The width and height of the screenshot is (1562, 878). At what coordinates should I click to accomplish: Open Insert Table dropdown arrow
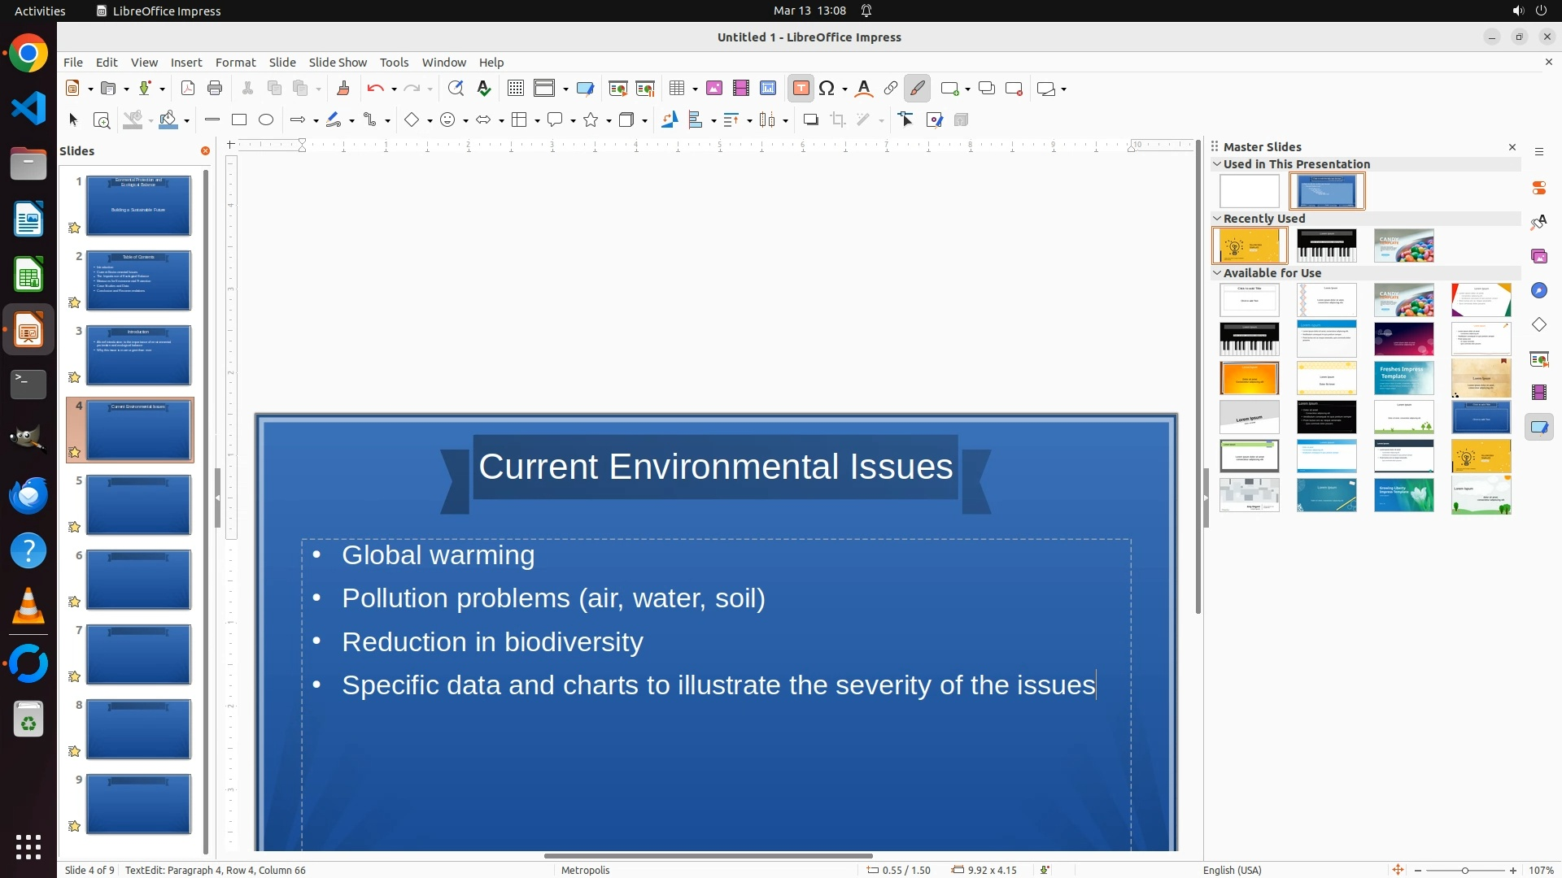696,89
